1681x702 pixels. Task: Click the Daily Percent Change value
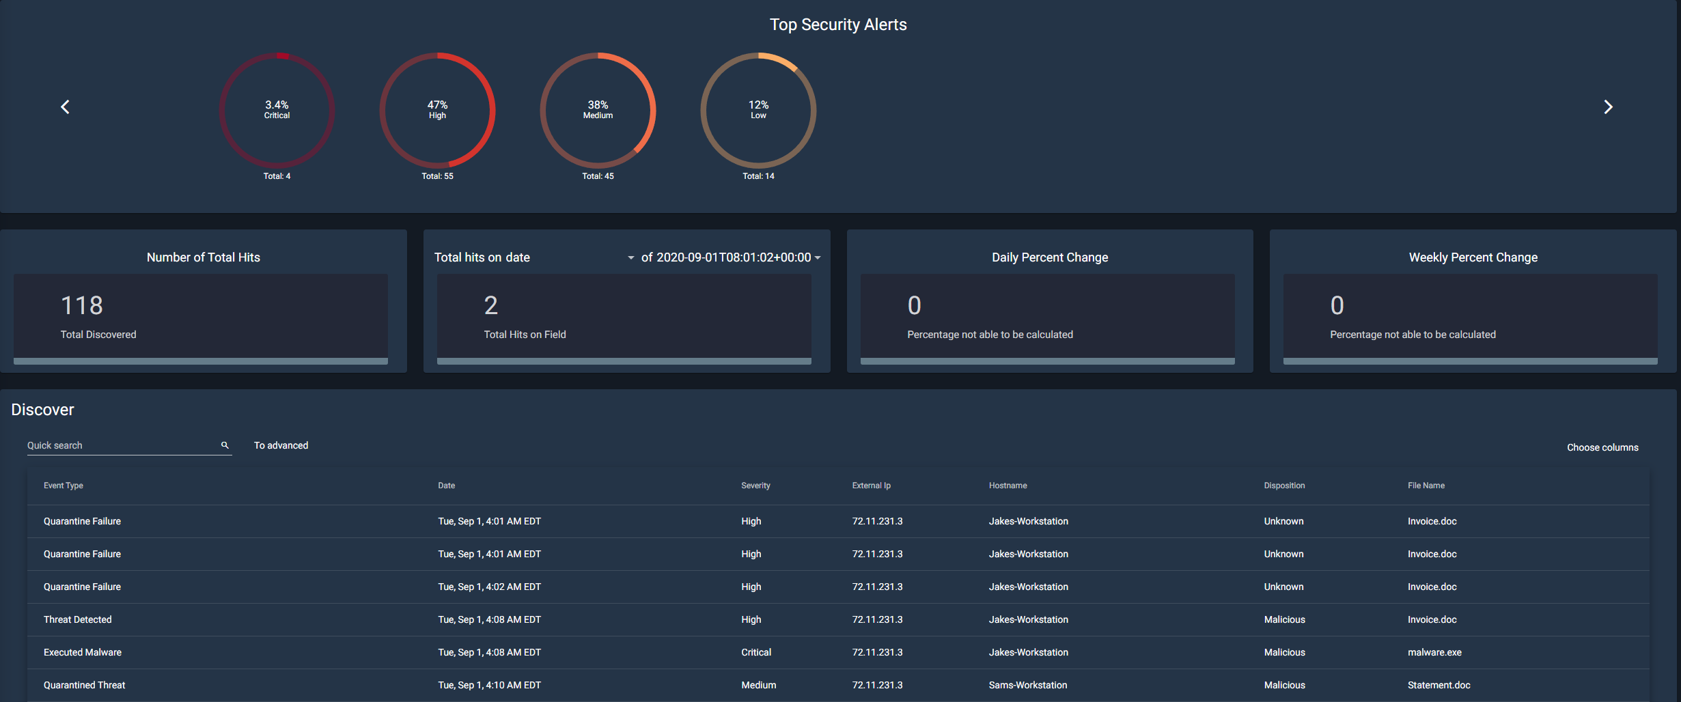[914, 305]
